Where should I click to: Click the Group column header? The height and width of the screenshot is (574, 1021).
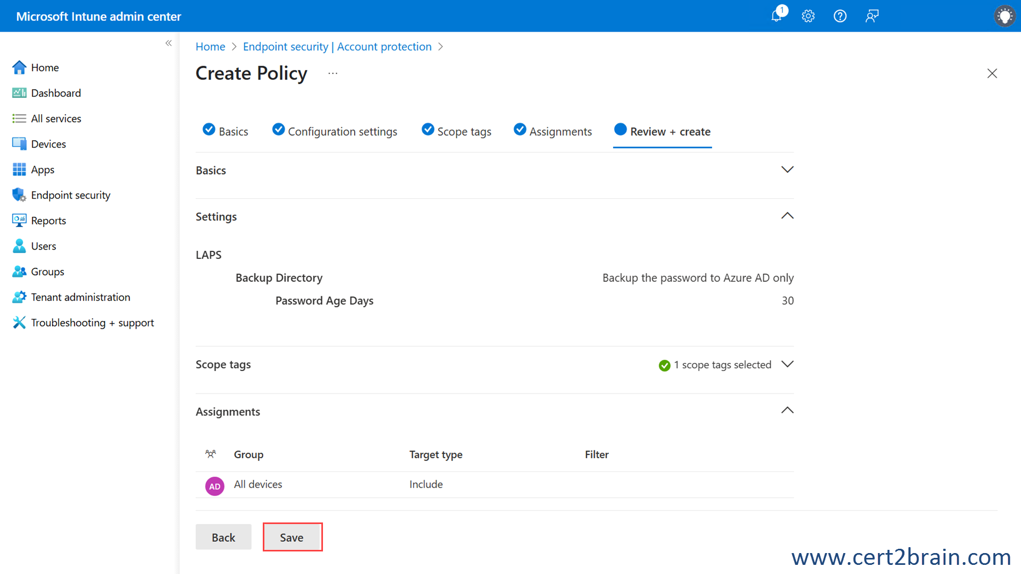248,454
